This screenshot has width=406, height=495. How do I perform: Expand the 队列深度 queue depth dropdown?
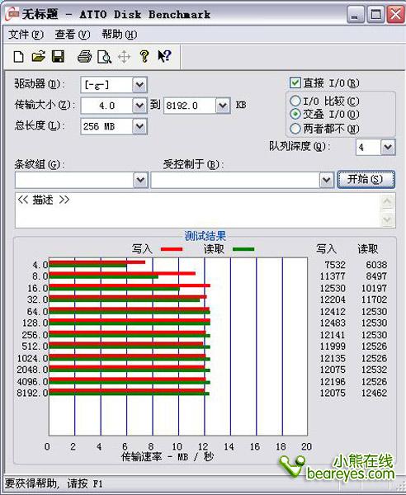click(388, 147)
